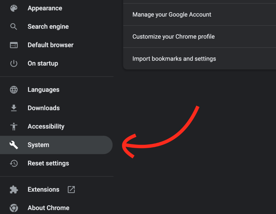Choose About Chrome in the sidebar
The width and height of the screenshot is (276, 214).
(x=48, y=208)
